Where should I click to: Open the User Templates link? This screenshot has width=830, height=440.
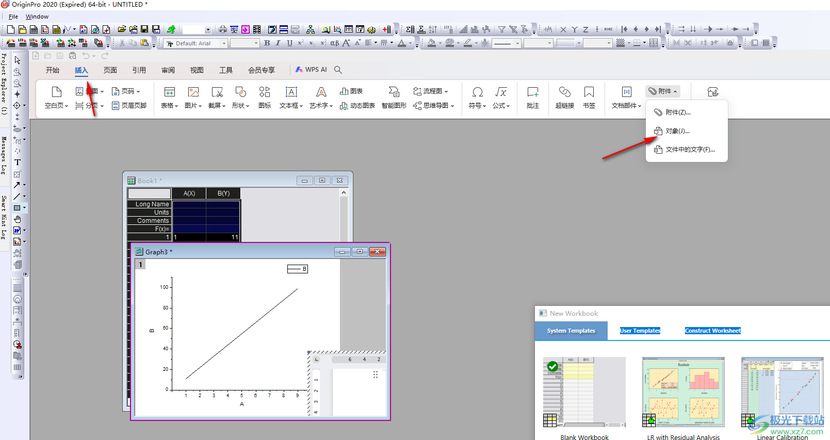point(640,331)
